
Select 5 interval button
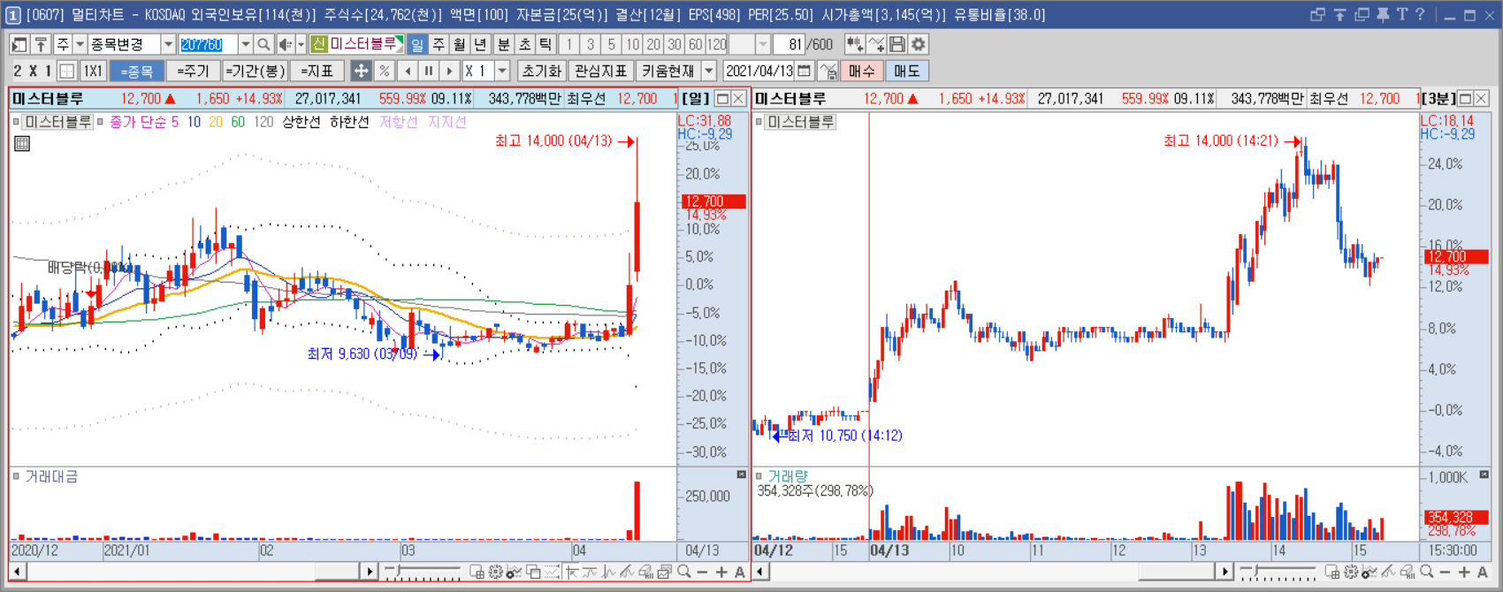pyautogui.click(x=611, y=44)
